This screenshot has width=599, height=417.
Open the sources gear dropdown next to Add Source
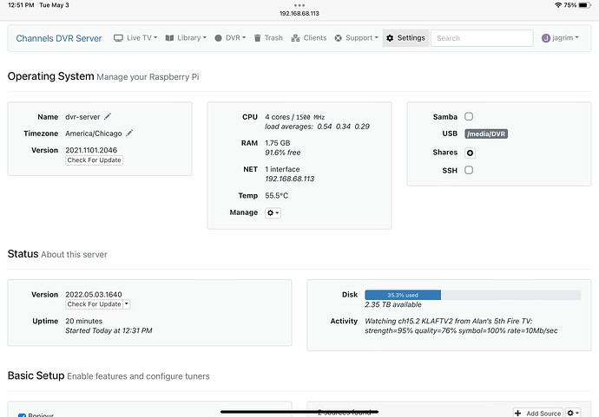(x=575, y=414)
